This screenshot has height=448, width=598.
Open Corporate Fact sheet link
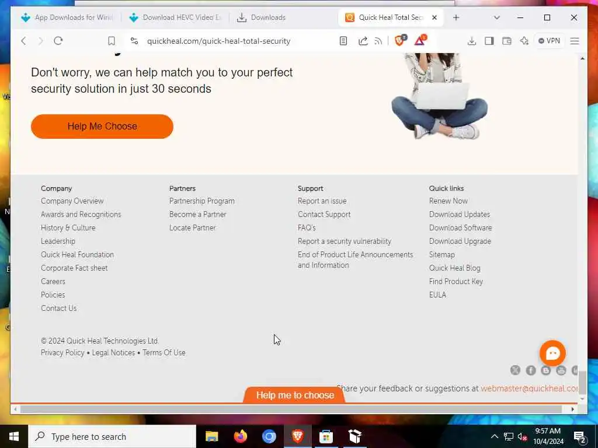point(74,268)
